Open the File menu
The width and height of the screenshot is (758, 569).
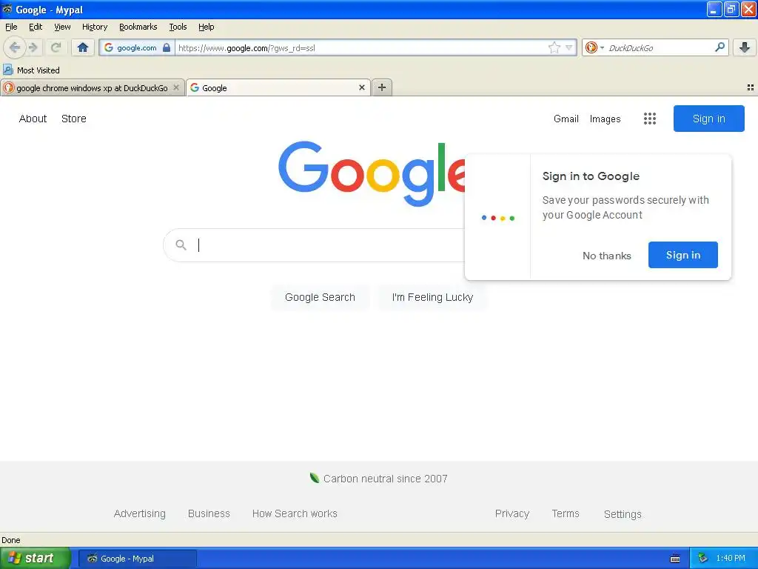(11, 27)
